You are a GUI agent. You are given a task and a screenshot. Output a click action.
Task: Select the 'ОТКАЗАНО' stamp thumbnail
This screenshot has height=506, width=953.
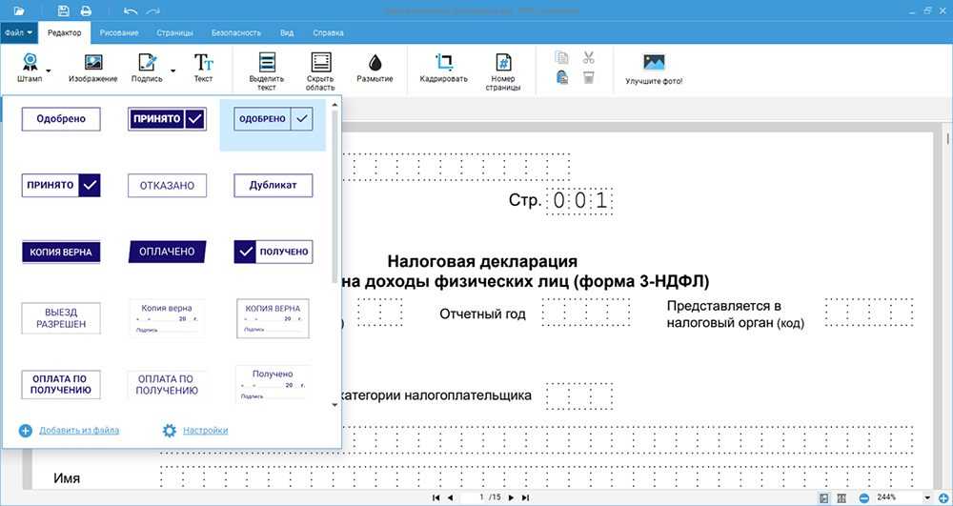coord(167,185)
